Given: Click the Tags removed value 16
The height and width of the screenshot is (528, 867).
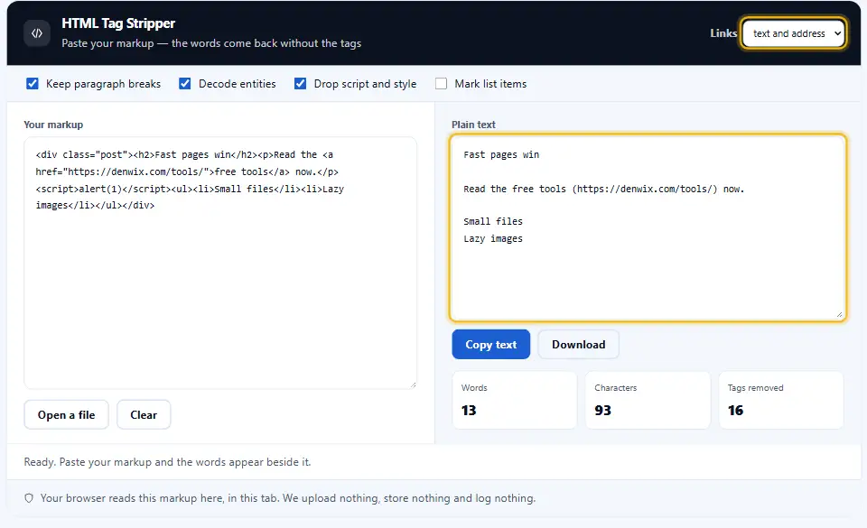Looking at the screenshot, I should 735,411.
